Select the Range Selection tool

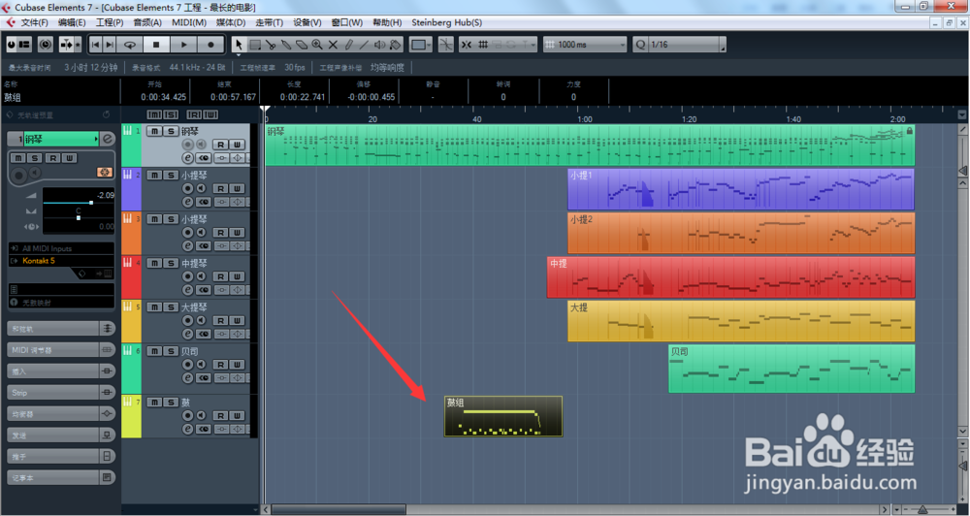[255, 45]
